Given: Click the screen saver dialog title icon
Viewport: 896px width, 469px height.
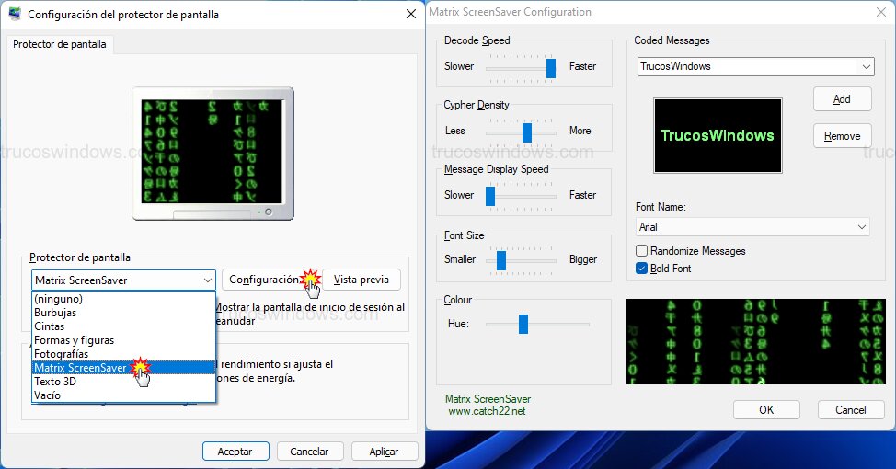Looking at the screenshot, I should tap(15, 15).
